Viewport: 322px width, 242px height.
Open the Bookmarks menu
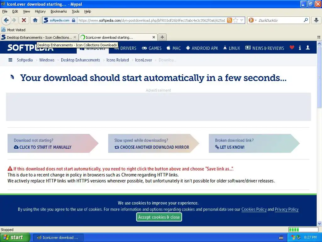[x=58, y=11]
